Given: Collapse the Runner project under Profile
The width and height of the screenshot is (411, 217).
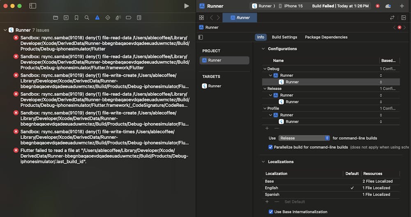Looking at the screenshot, I should (x=270, y=115).
